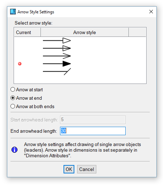Select the filled black arrowhead style

point(57,64)
